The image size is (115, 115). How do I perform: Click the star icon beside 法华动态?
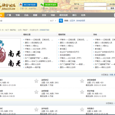point(36,110)
